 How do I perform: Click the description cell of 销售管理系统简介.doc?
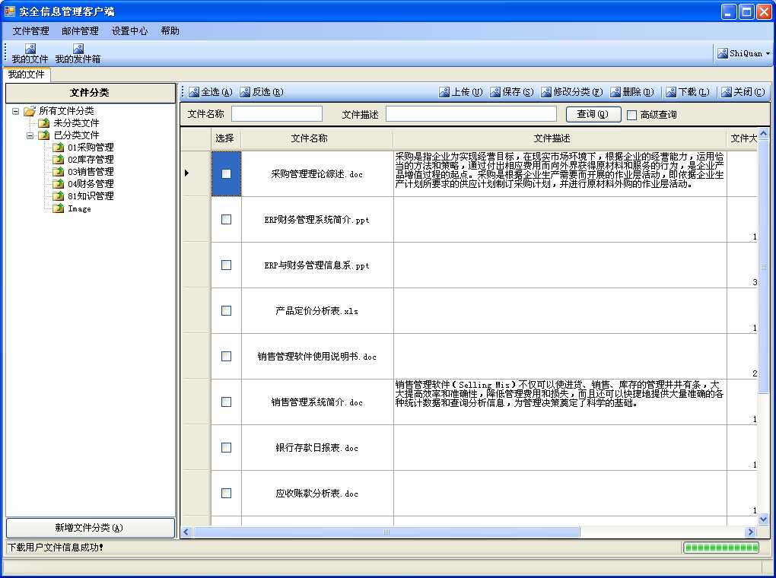[x=560, y=402]
